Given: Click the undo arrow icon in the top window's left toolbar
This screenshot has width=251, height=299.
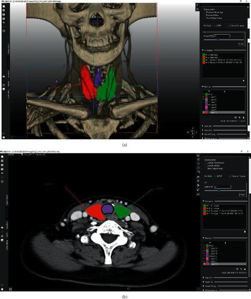Looking at the screenshot, I should 4,22.
